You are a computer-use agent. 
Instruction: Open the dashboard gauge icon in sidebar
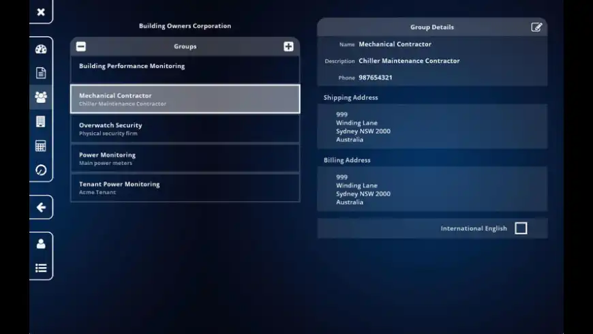(x=41, y=49)
